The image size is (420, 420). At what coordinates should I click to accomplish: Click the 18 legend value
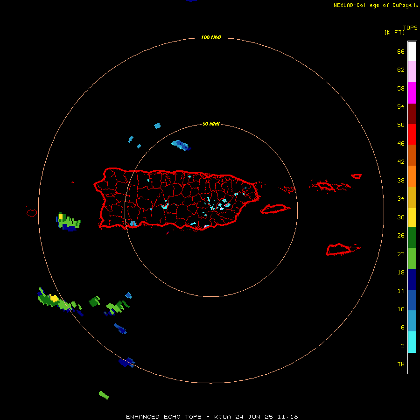click(x=401, y=273)
